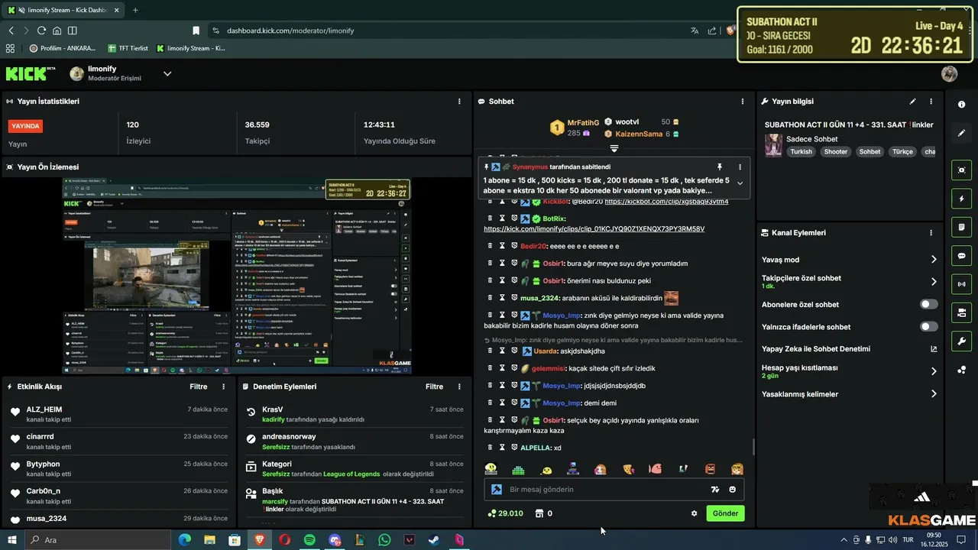Screen dimensions: 978x550
Task: Open Denetim Eylemleri three-dot menu
Action: tap(459, 387)
